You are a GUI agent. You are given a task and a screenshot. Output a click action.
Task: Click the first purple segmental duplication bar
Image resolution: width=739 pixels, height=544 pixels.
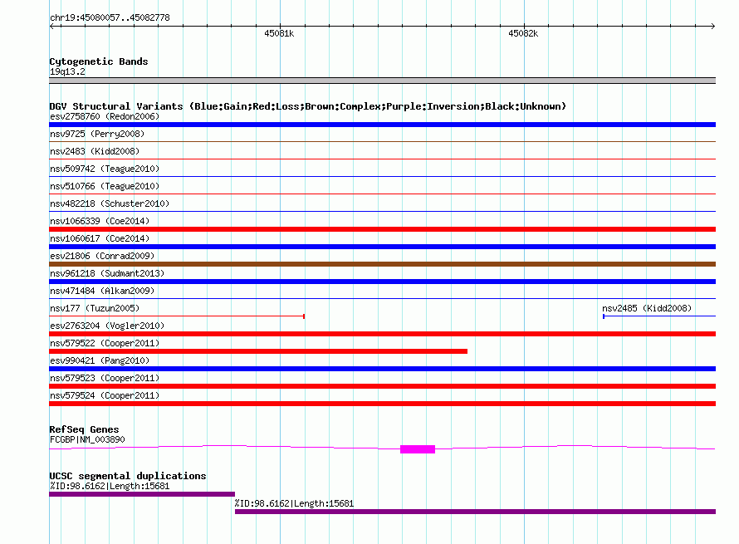[142, 494]
